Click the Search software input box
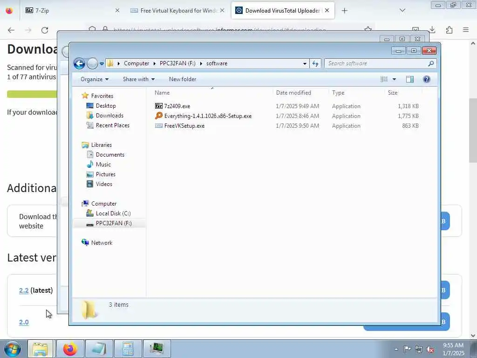Viewport: 477px width, 358px height. pos(380,63)
